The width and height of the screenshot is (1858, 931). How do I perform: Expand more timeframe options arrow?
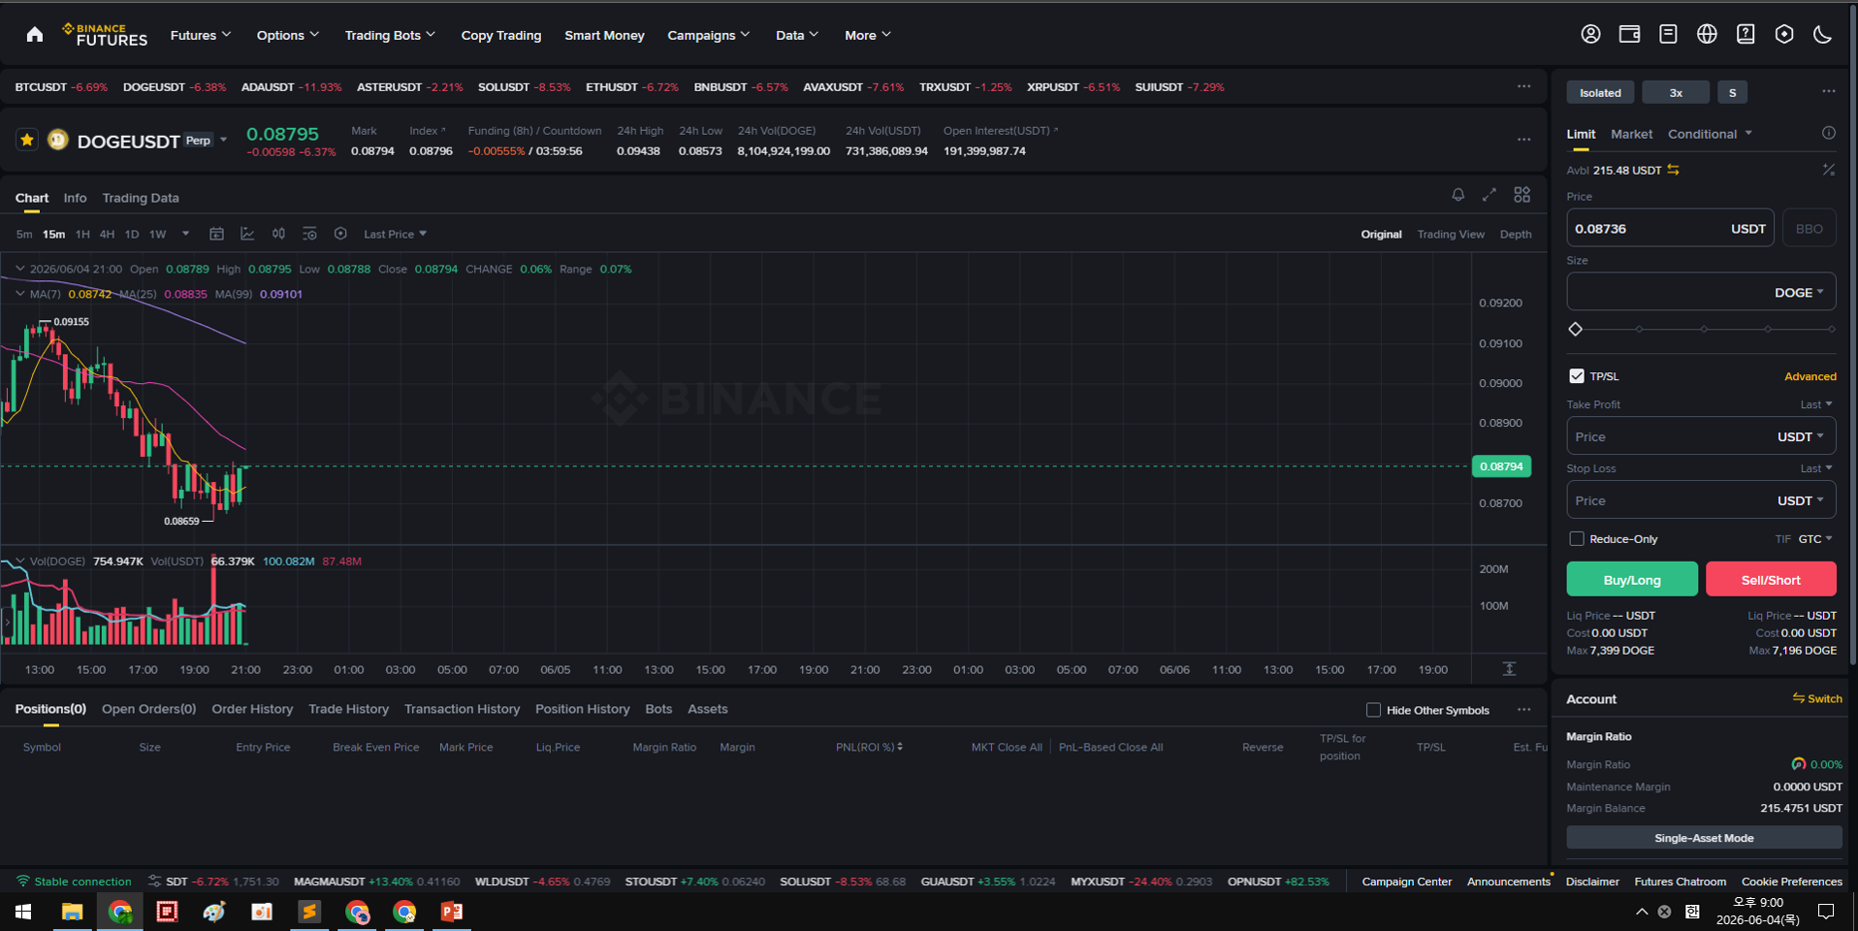pyautogui.click(x=185, y=234)
